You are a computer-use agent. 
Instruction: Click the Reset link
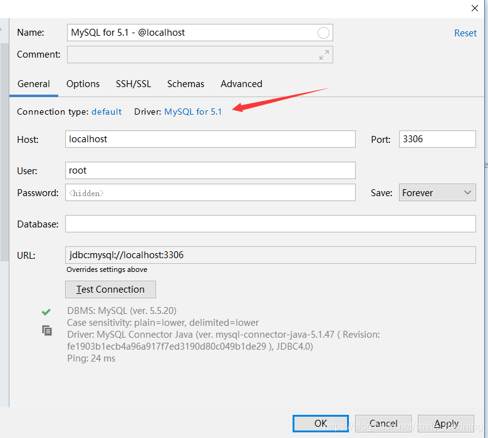click(465, 33)
